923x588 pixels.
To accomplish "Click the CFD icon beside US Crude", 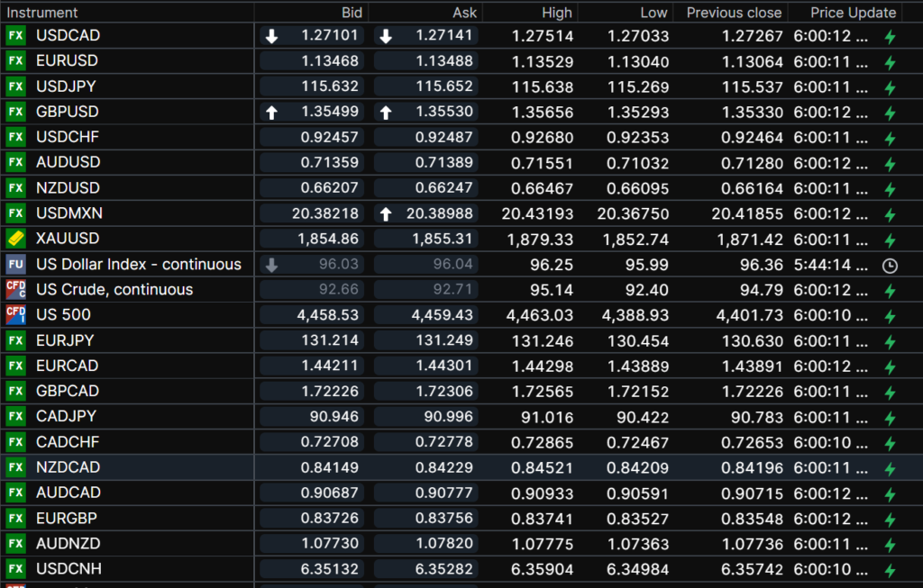I will click(x=16, y=290).
